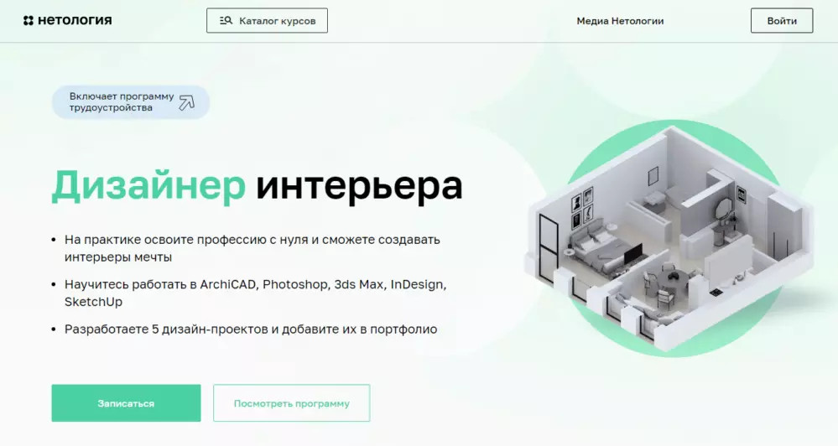Screen dimensions: 838x446
Task: Click the Войти login button
Action: click(x=782, y=21)
